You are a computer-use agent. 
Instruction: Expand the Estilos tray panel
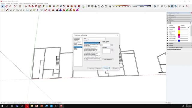coord(179,19)
